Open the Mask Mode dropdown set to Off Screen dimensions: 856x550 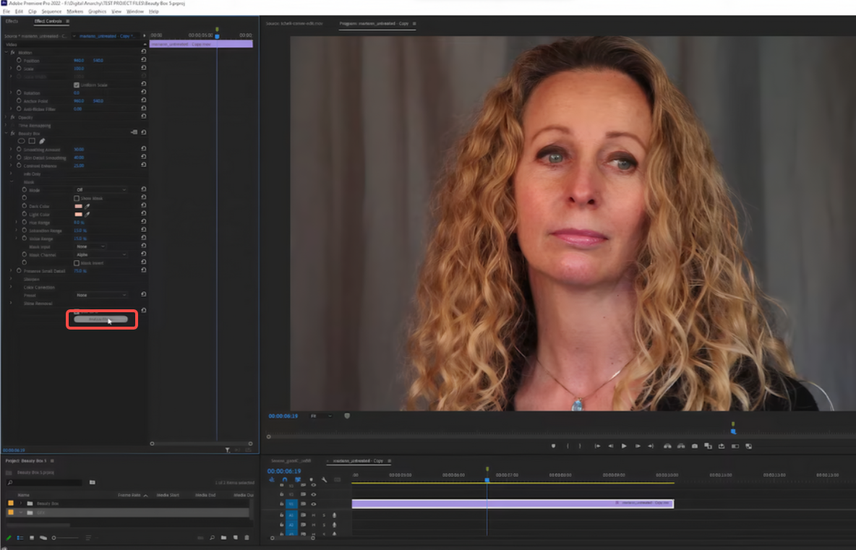(x=101, y=190)
